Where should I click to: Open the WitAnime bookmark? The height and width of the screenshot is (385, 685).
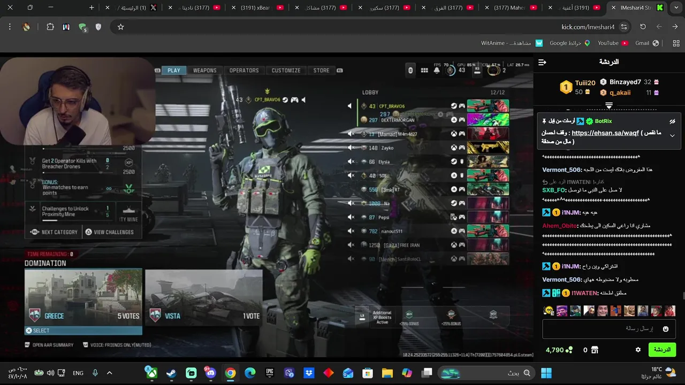512,43
